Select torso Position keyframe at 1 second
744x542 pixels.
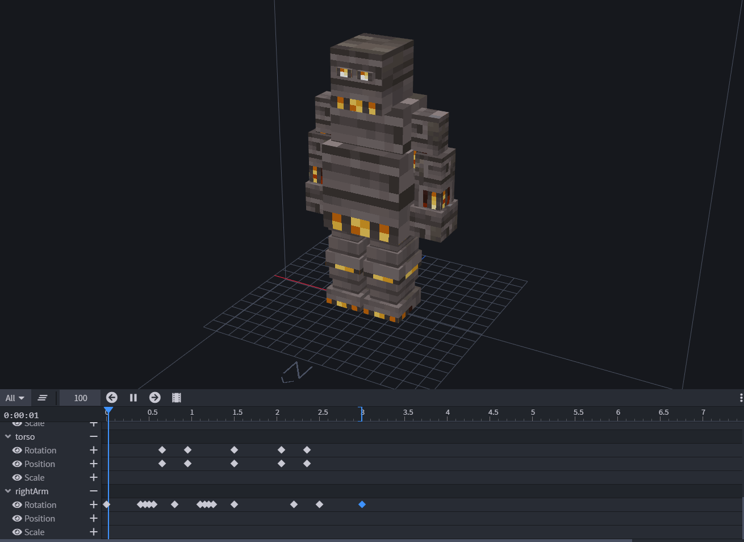coord(188,464)
